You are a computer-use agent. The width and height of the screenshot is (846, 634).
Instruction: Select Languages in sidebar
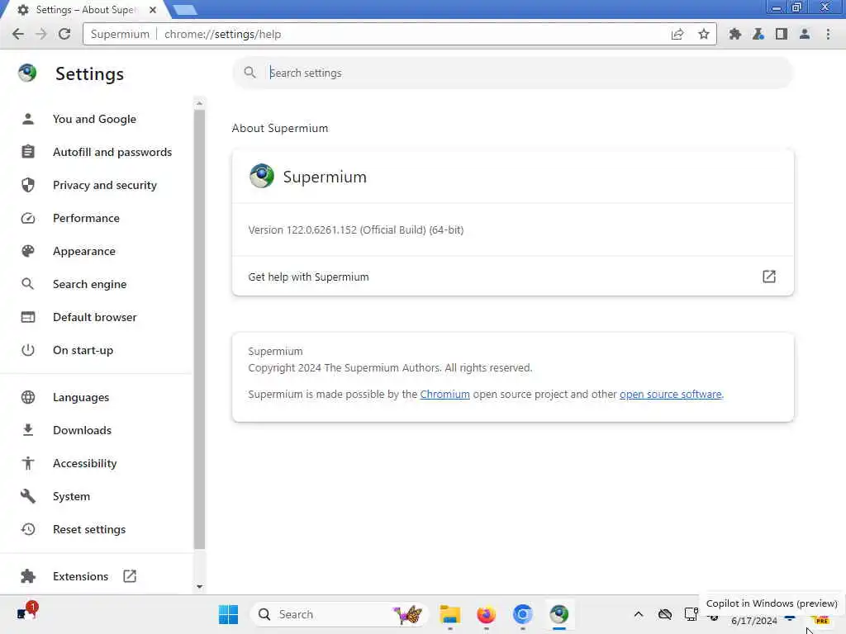coord(81,397)
